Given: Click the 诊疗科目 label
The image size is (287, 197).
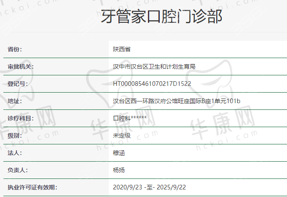Looking at the screenshot, I should [21, 118].
